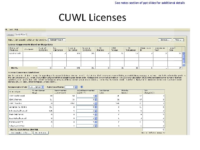Click the TOTAL DLU USAGE CHANGE value field
Image resolution: width=200 pixels, height=150 pixels.
pyautogui.click(x=154, y=129)
